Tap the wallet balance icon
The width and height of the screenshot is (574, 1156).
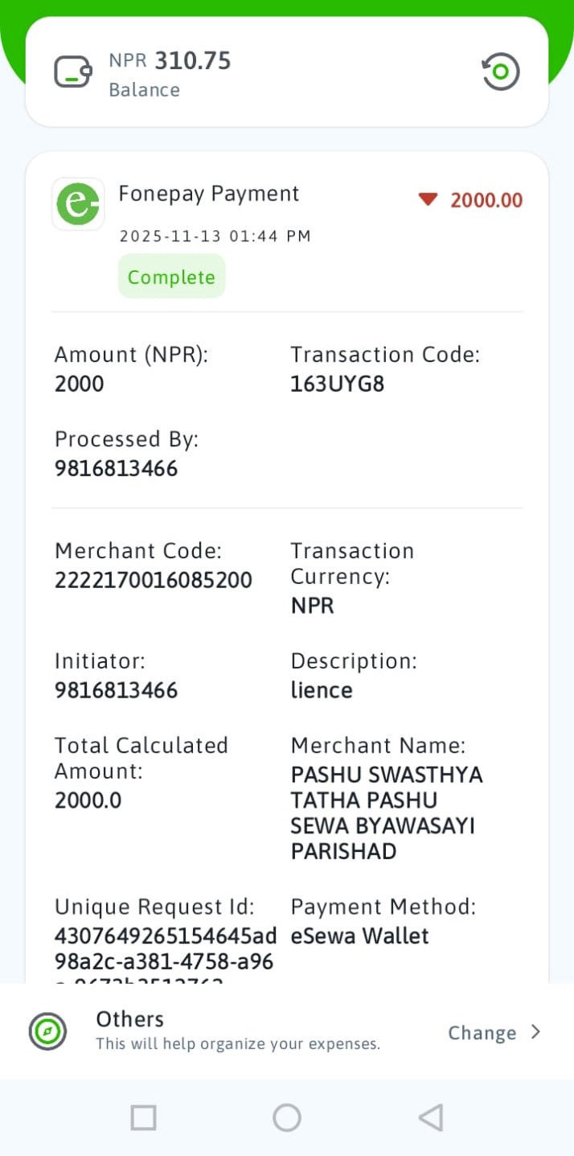pyautogui.click(x=72, y=72)
